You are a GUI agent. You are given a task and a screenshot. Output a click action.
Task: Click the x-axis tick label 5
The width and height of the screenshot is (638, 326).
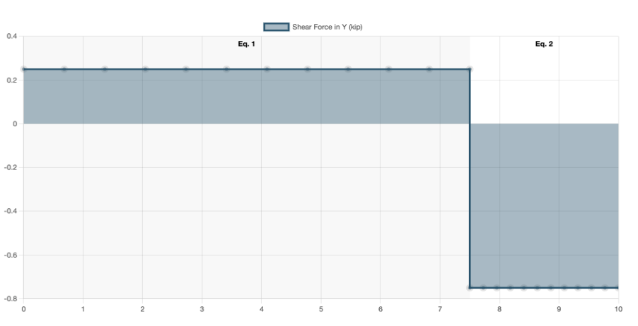click(321, 309)
